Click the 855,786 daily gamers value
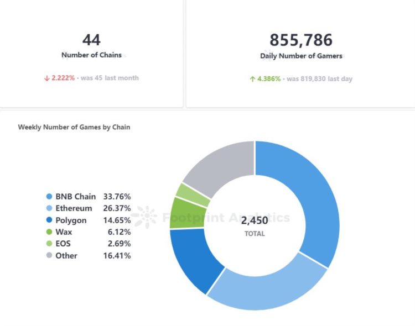The image size is (415, 326). (x=301, y=40)
